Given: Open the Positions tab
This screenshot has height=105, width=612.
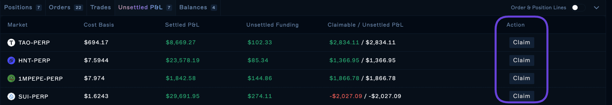Looking at the screenshot, I should 23,8.
